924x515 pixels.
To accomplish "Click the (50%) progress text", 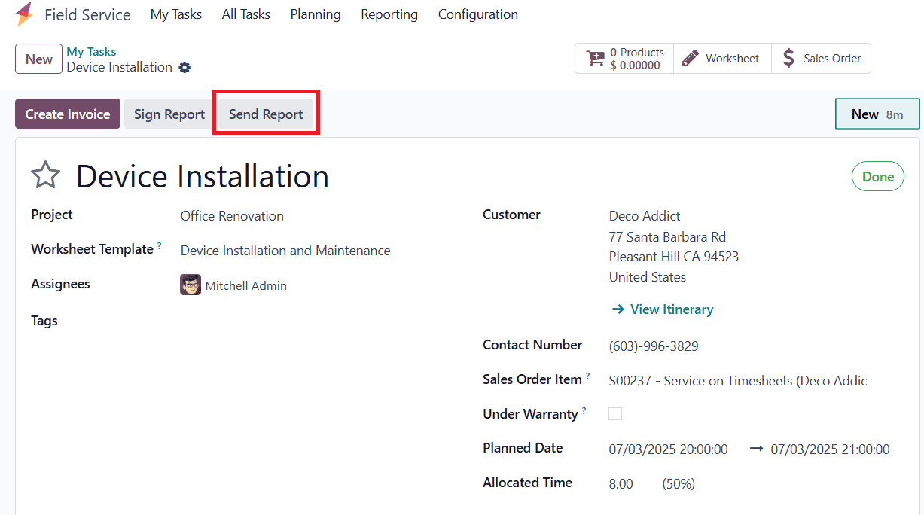I will pos(679,484).
